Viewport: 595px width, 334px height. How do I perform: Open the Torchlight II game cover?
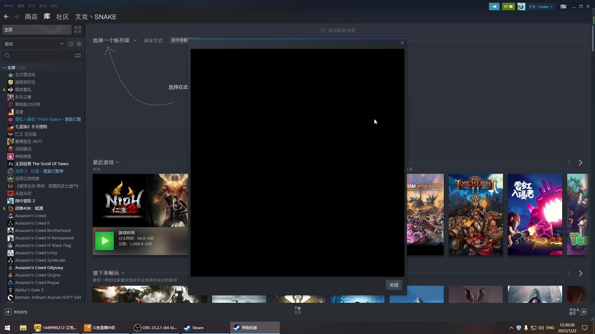[476, 214]
